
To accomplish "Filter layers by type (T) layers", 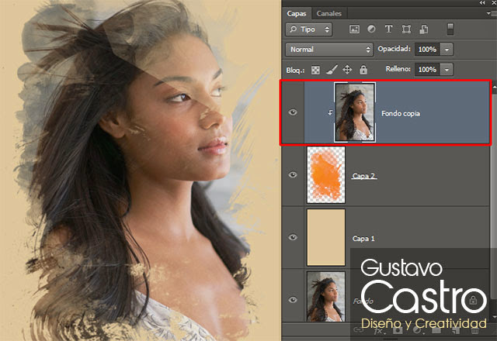I will click(388, 29).
